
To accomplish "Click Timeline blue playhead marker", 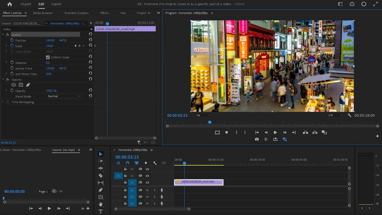I will point(184,163).
